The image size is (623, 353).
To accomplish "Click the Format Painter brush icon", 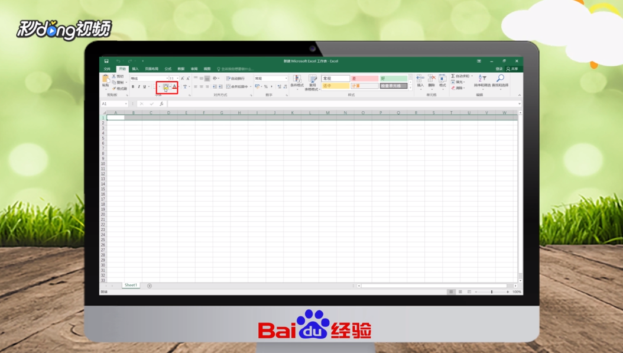I will pyautogui.click(x=113, y=88).
